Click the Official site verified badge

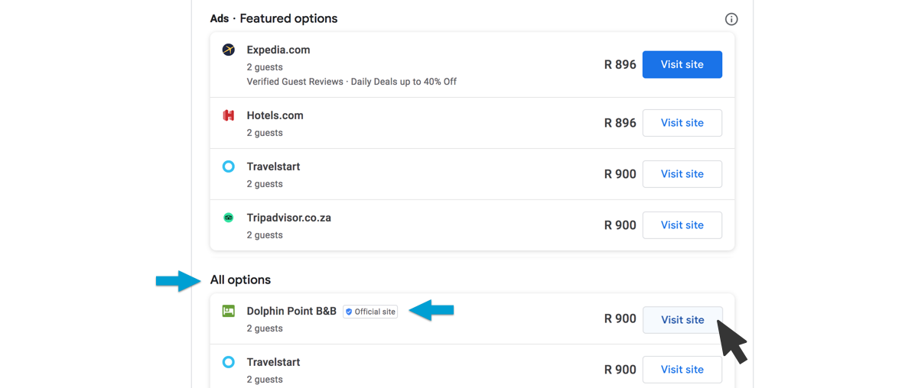point(370,312)
